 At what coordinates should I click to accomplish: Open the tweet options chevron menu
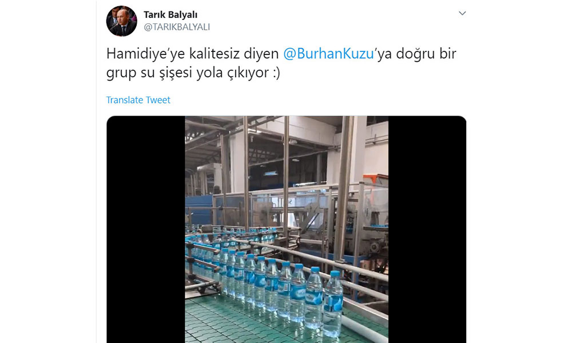point(462,14)
